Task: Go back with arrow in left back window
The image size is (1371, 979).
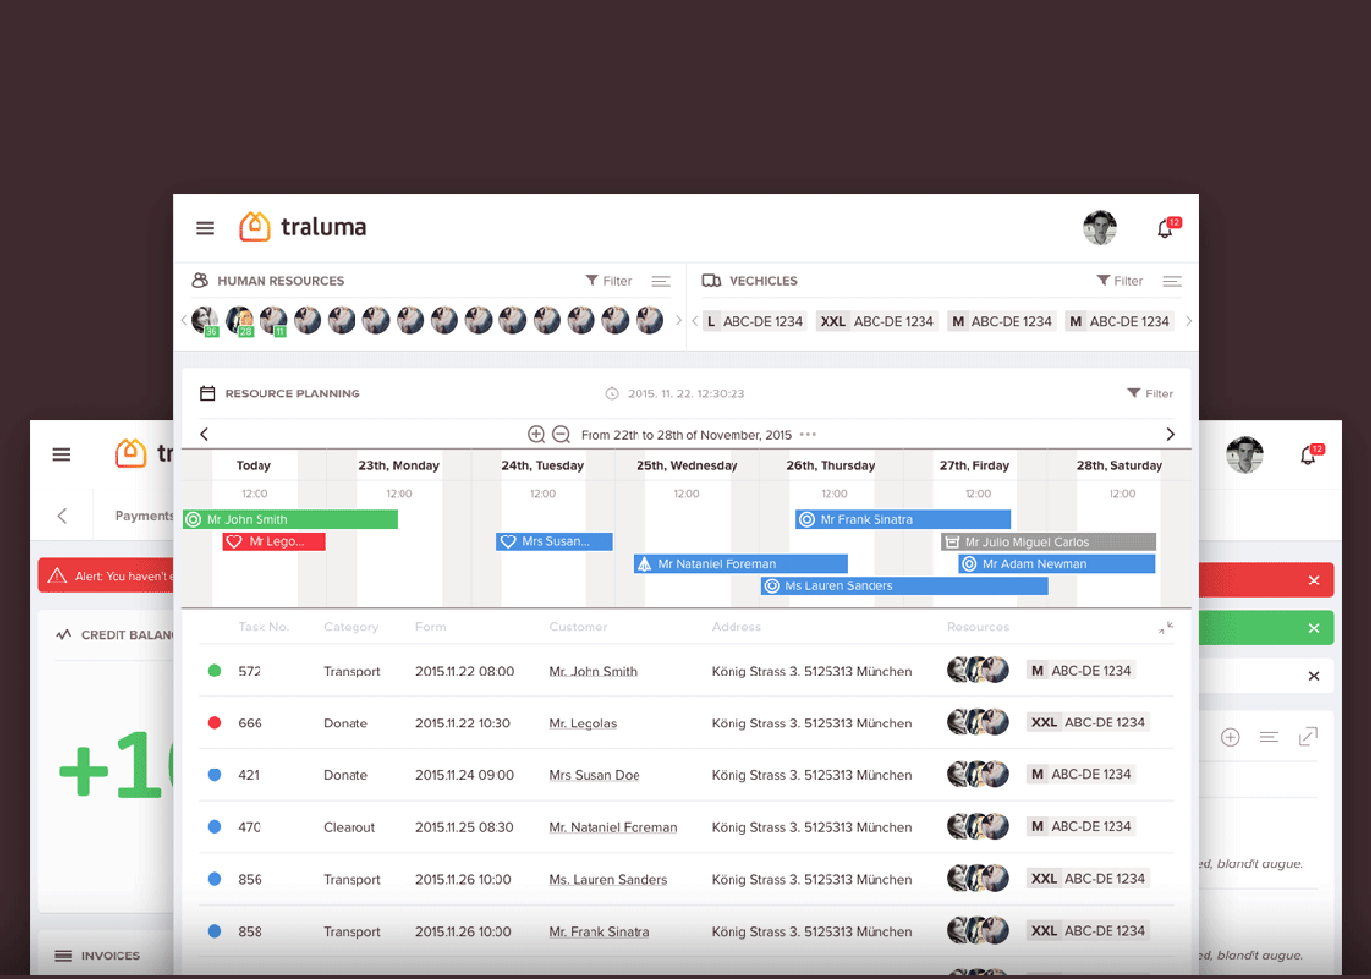Action: tap(62, 516)
